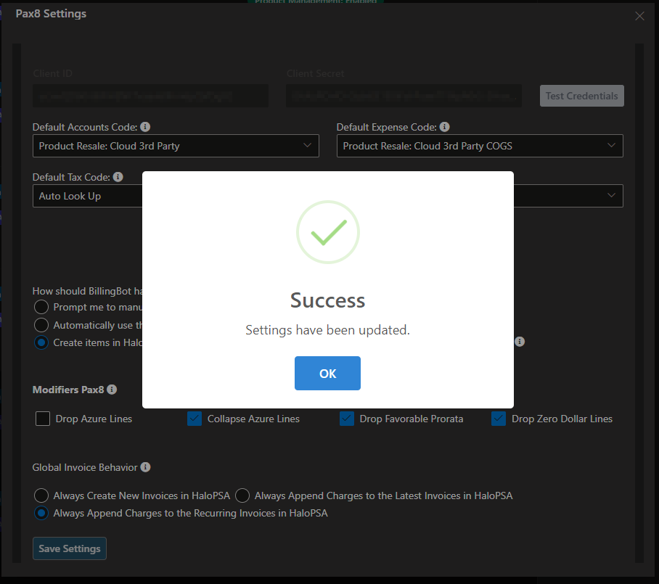Click the 'Global Invoice Behavior' label
This screenshot has width=659, height=584.
[x=85, y=467]
